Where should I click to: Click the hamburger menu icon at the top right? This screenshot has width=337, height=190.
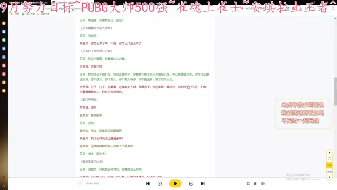pyautogui.click(x=333, y=8)
